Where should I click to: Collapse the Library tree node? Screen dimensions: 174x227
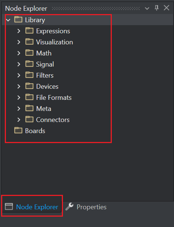click(x=8, y=20)
